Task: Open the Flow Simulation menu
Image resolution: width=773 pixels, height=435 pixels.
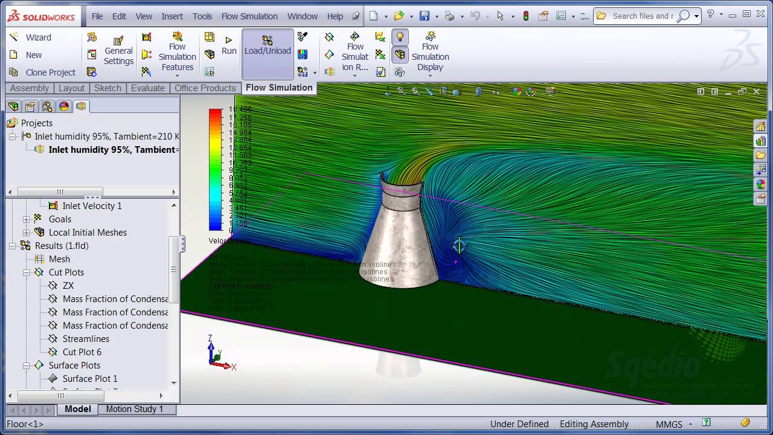Action: [249, 16]
